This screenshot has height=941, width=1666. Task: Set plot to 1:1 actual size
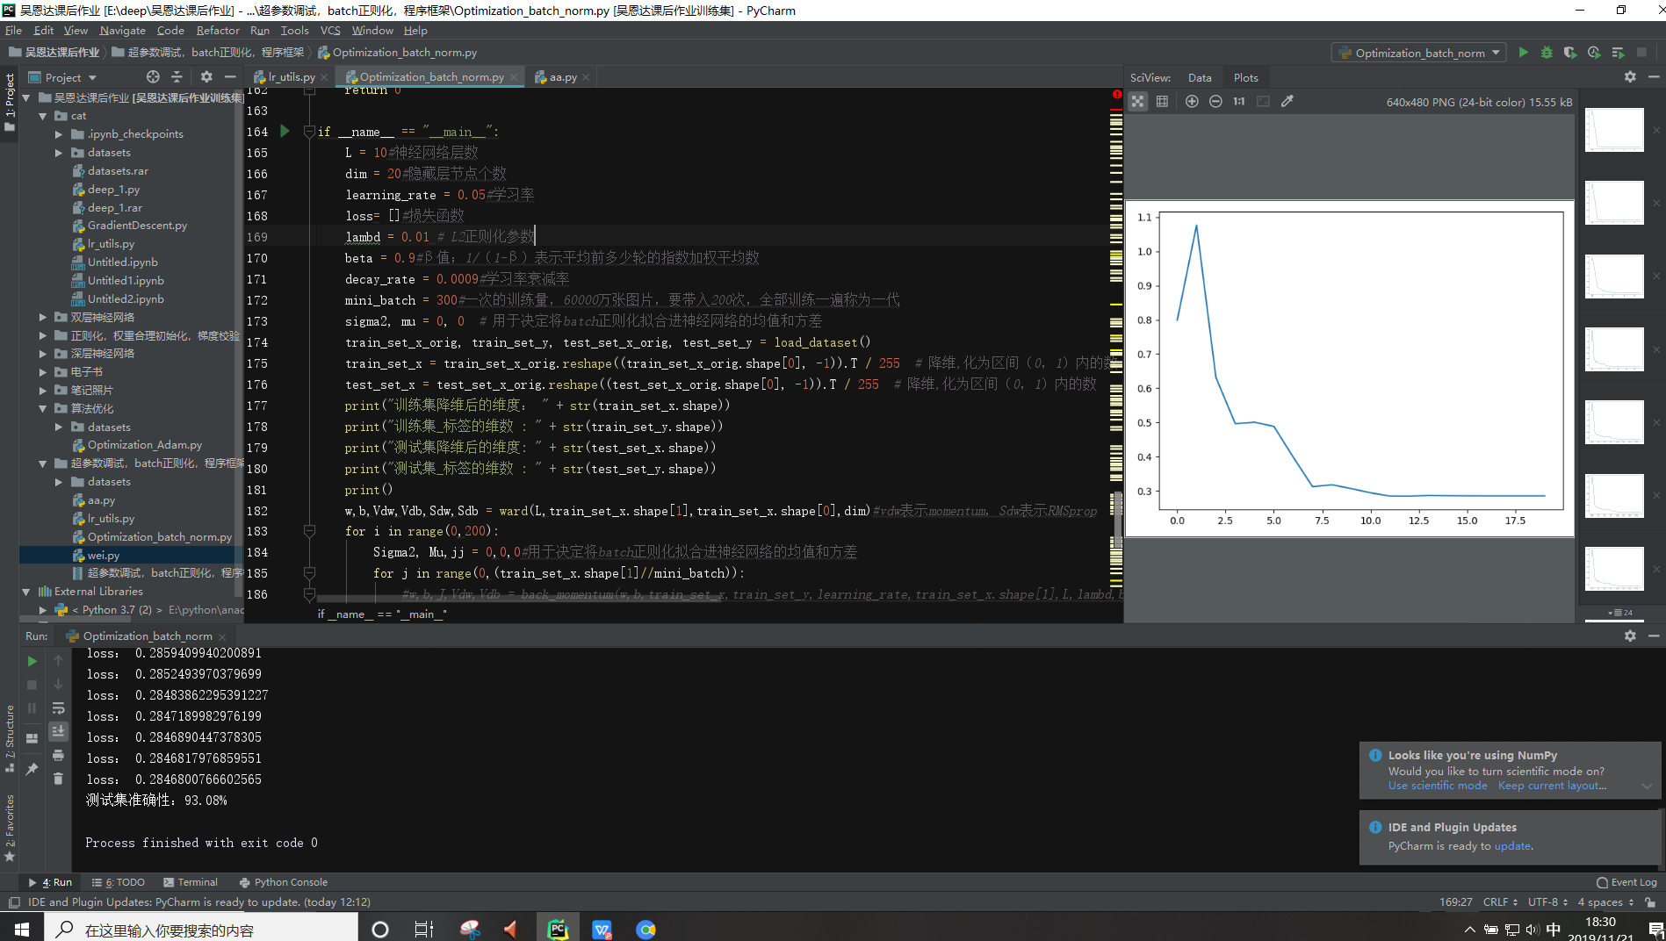pyautogui.click(x=1238, y=101)
